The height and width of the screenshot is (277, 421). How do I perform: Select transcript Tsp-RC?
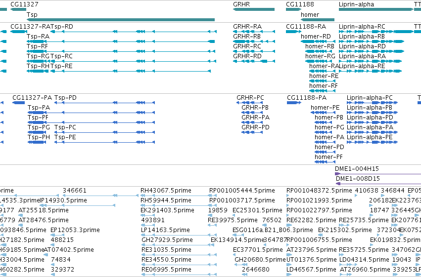[x=134, y=61]
